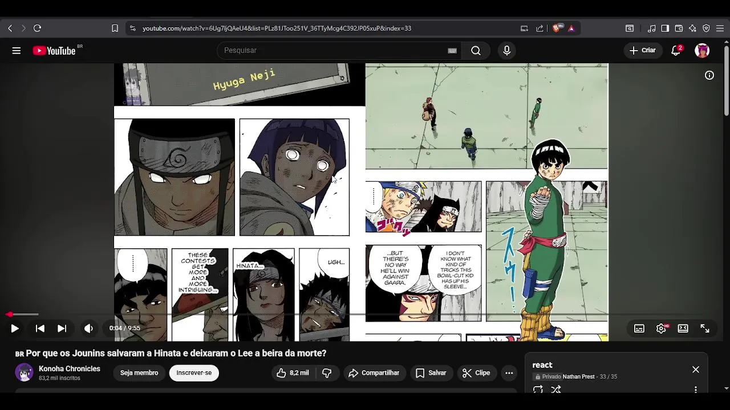Show video info card icon
The height and width of the screenshot is (410, 730).
(709, 75)
